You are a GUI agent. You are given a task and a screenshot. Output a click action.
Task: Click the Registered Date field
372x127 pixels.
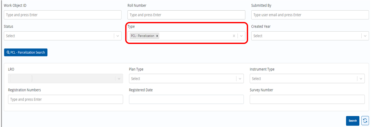click(x=186, y=99)
